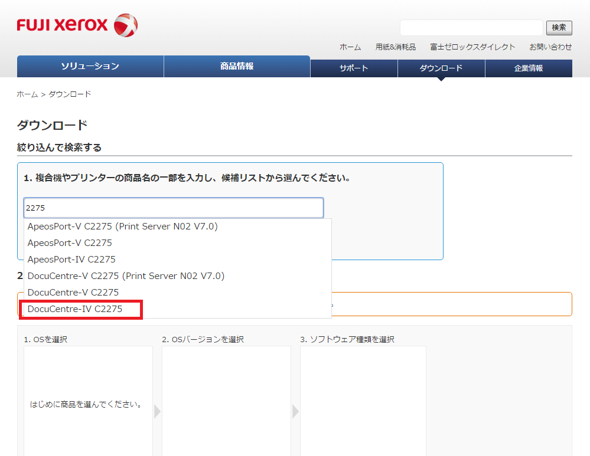Click the 検索 search button
This screenshot has width=590, height=456.
(x=559, y=28)
